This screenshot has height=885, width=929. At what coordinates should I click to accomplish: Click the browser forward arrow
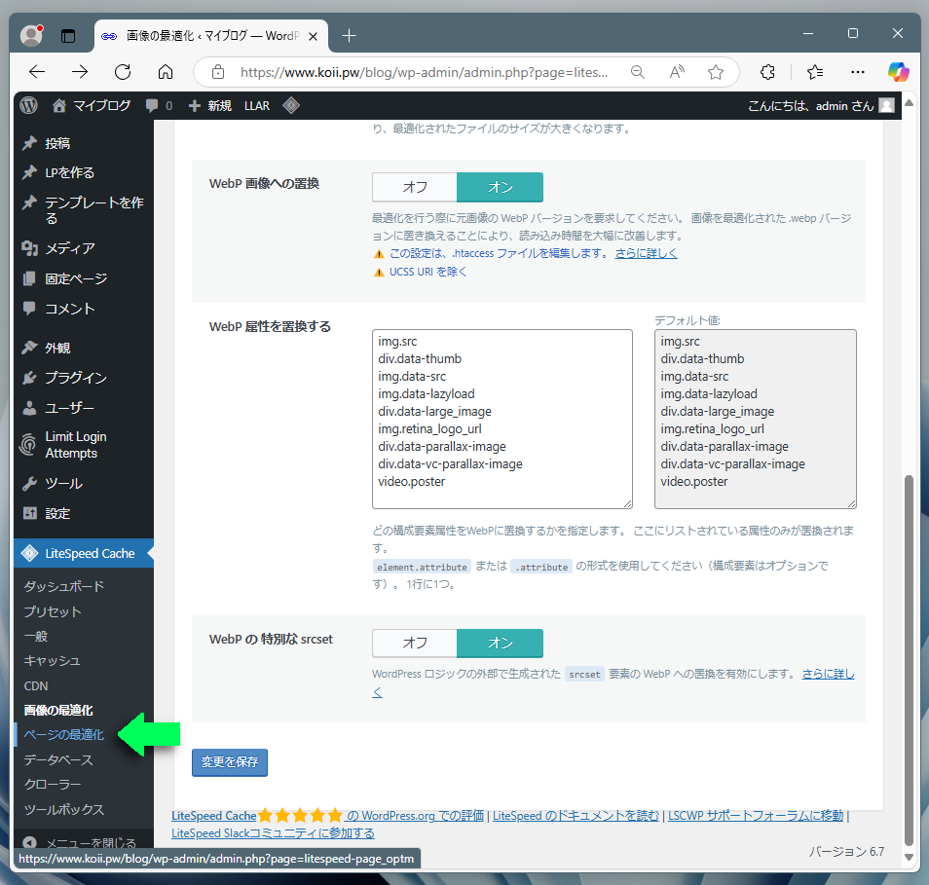coord(80,72)
